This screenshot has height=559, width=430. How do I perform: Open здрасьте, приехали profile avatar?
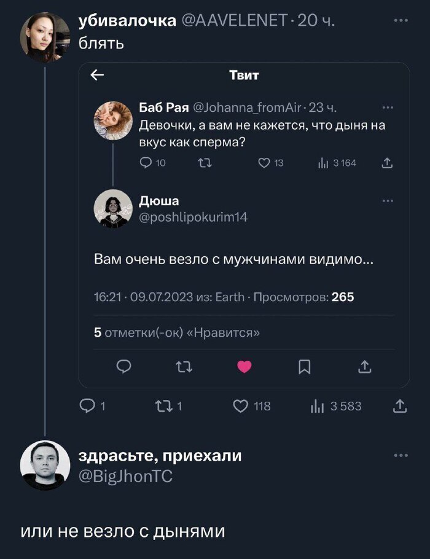(x=44, y=465)
